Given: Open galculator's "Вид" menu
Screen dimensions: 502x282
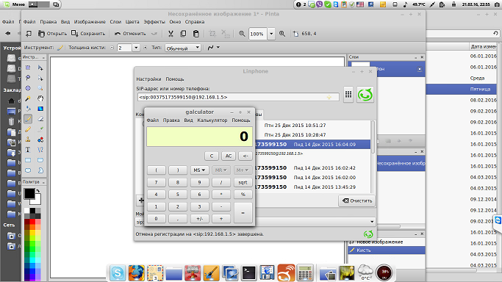Looking at the screenshot, I should click(x=188, y=120).
